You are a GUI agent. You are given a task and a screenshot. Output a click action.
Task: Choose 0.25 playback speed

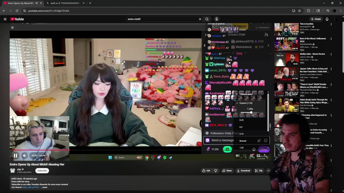pos(241,120)
